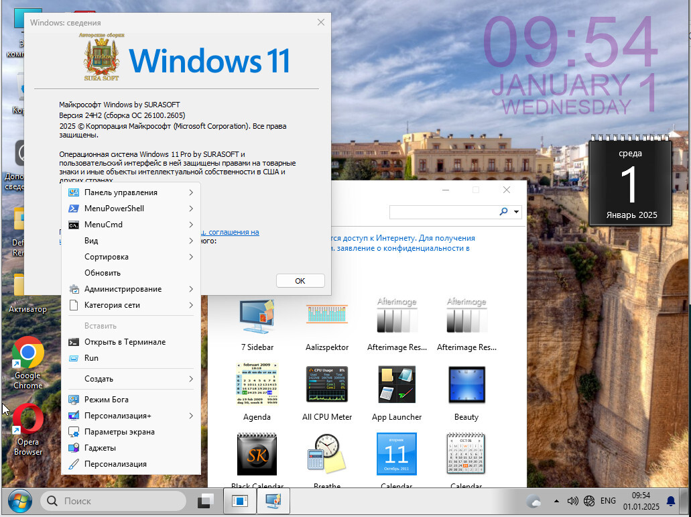The image size is (691, 517).
Task: Expand the Панель управления submenu arrow
Action: [191, 192]
